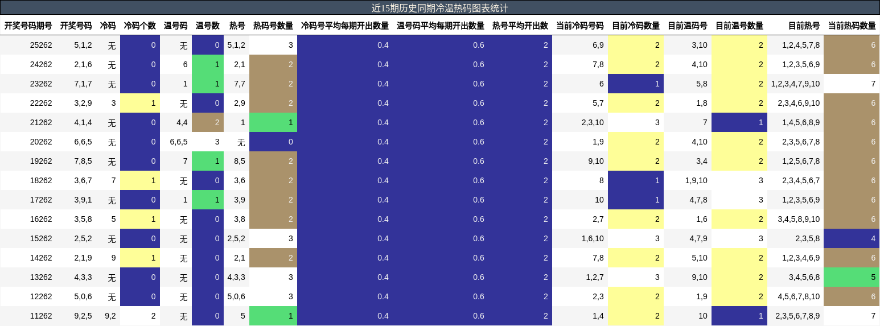
Task: Select period number 19262
Action: click(x=41, y=161)
